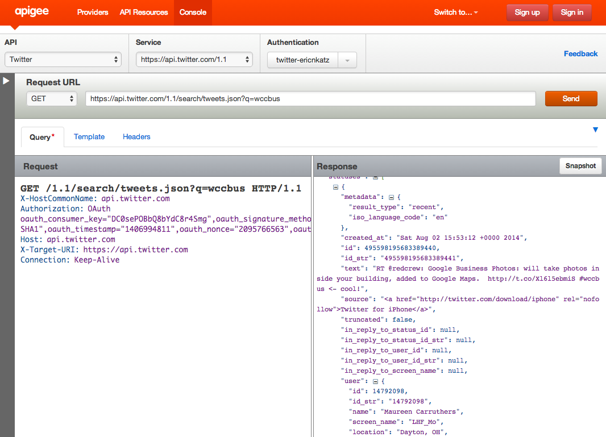
Task: Click the "iso_language_code" line
Action: [398, 218]
